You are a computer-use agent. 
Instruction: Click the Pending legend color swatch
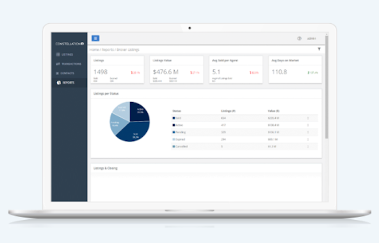coord(174,132)
